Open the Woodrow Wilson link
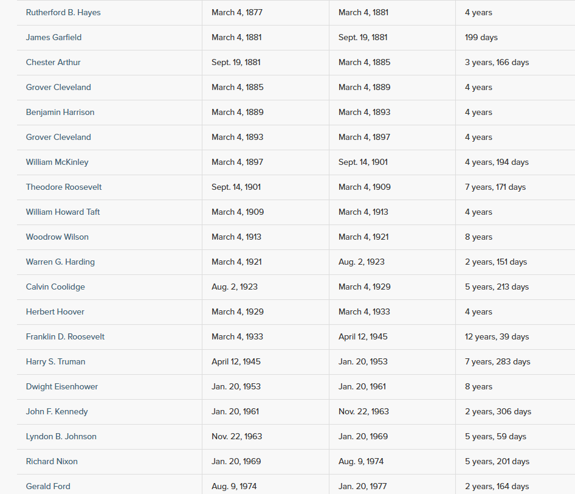Viewport: 575px width, 494px height. point(57,237)
